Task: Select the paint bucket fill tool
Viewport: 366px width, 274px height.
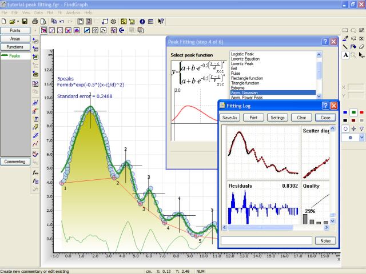Action: pos(353,47)
